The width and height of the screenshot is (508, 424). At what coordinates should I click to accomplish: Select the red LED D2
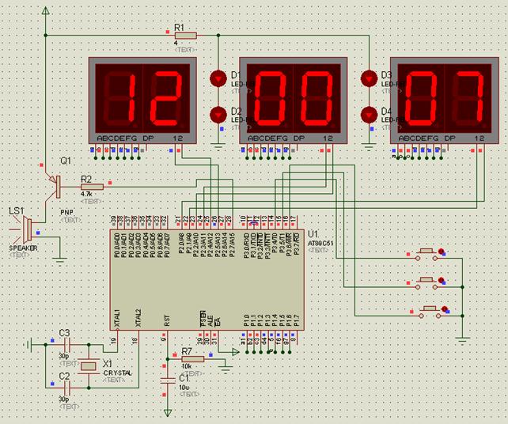click(x=218, y=115)
